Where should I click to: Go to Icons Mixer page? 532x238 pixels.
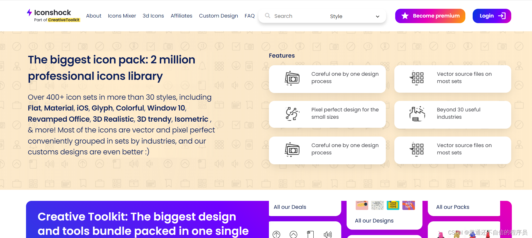click(122, 16)
